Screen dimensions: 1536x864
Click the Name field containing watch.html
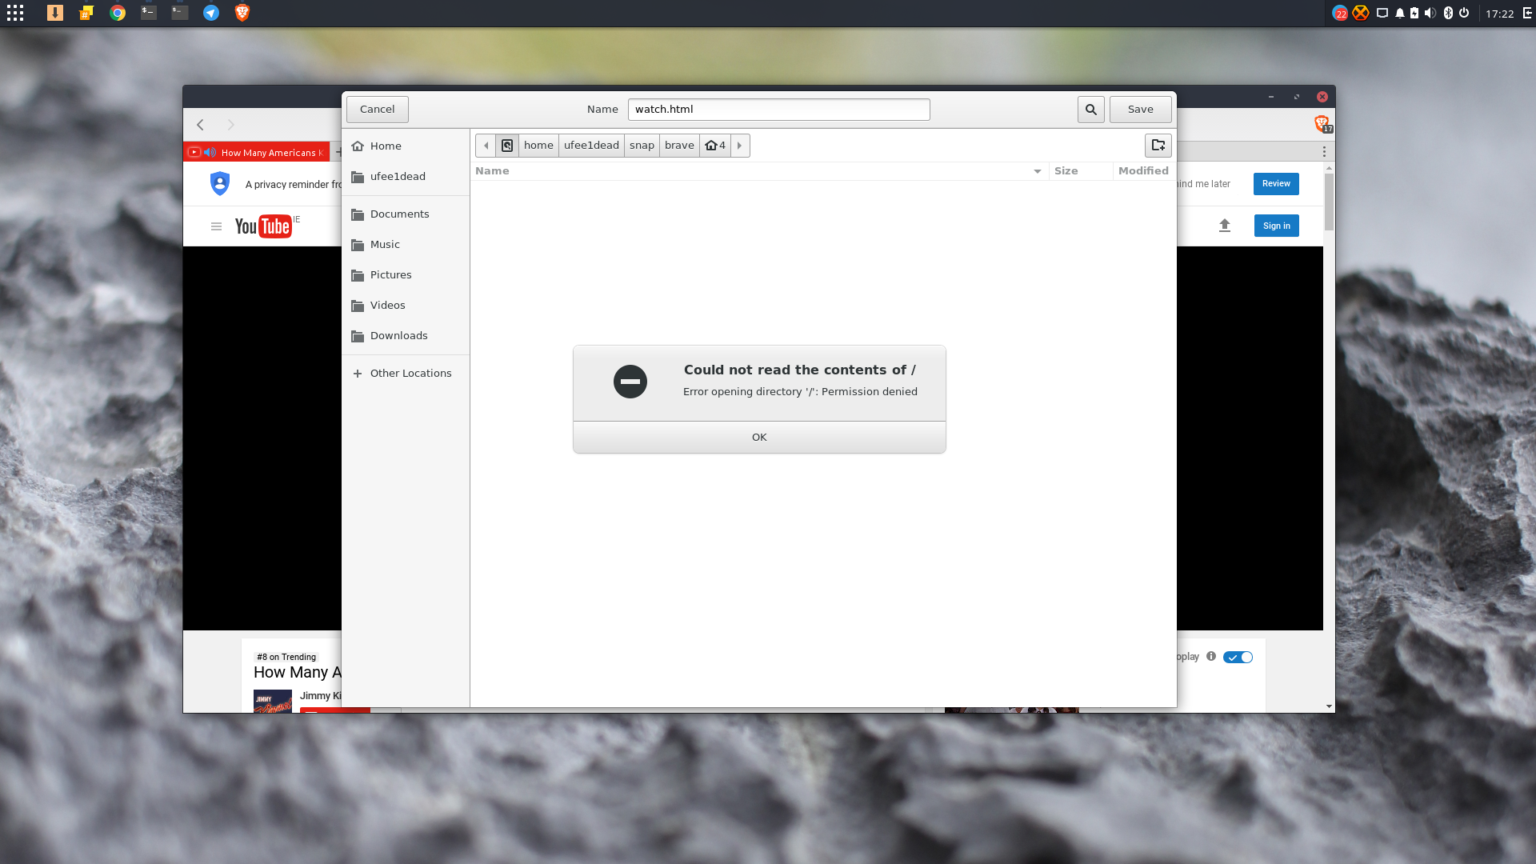[x=778, y=110]
